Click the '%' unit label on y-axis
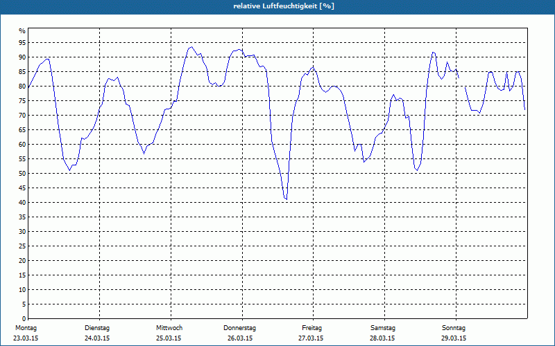 pyautogui.click(x=22, y=31)
